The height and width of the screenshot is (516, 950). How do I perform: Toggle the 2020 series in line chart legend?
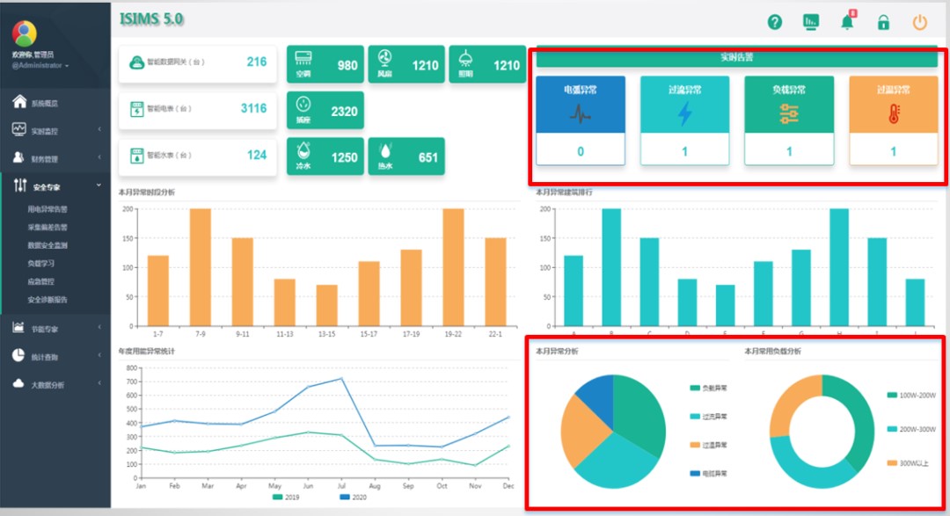tap(352, 498)
